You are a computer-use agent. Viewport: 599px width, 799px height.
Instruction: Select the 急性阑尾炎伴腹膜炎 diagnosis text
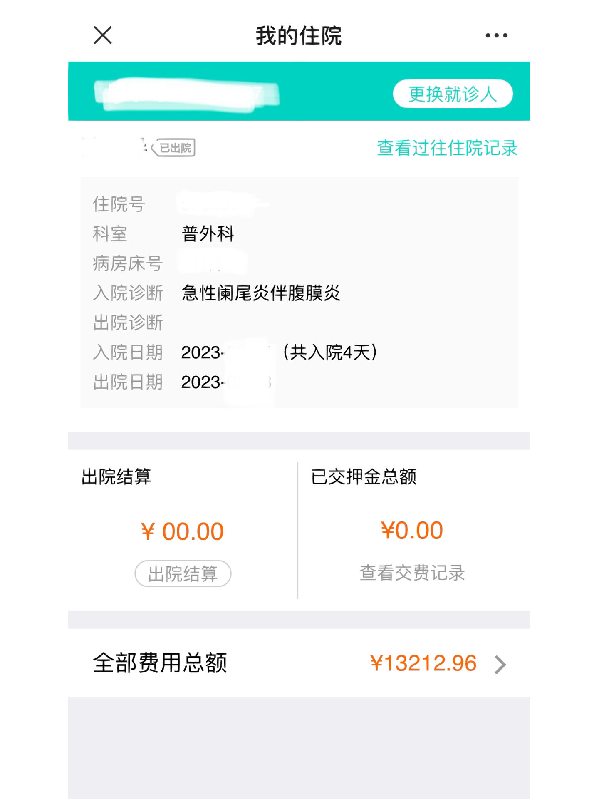(x=261, y=293)
